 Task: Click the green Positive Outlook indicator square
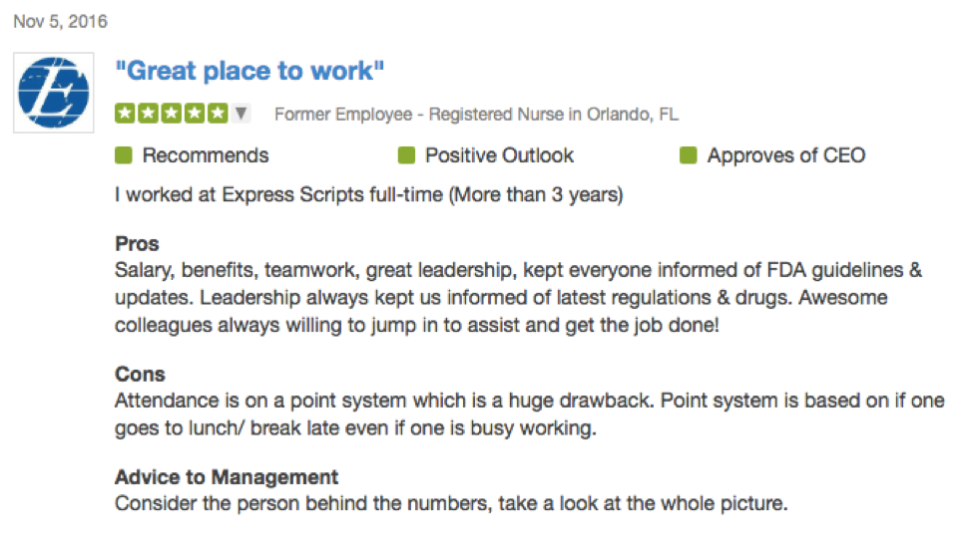pos(406,154)
